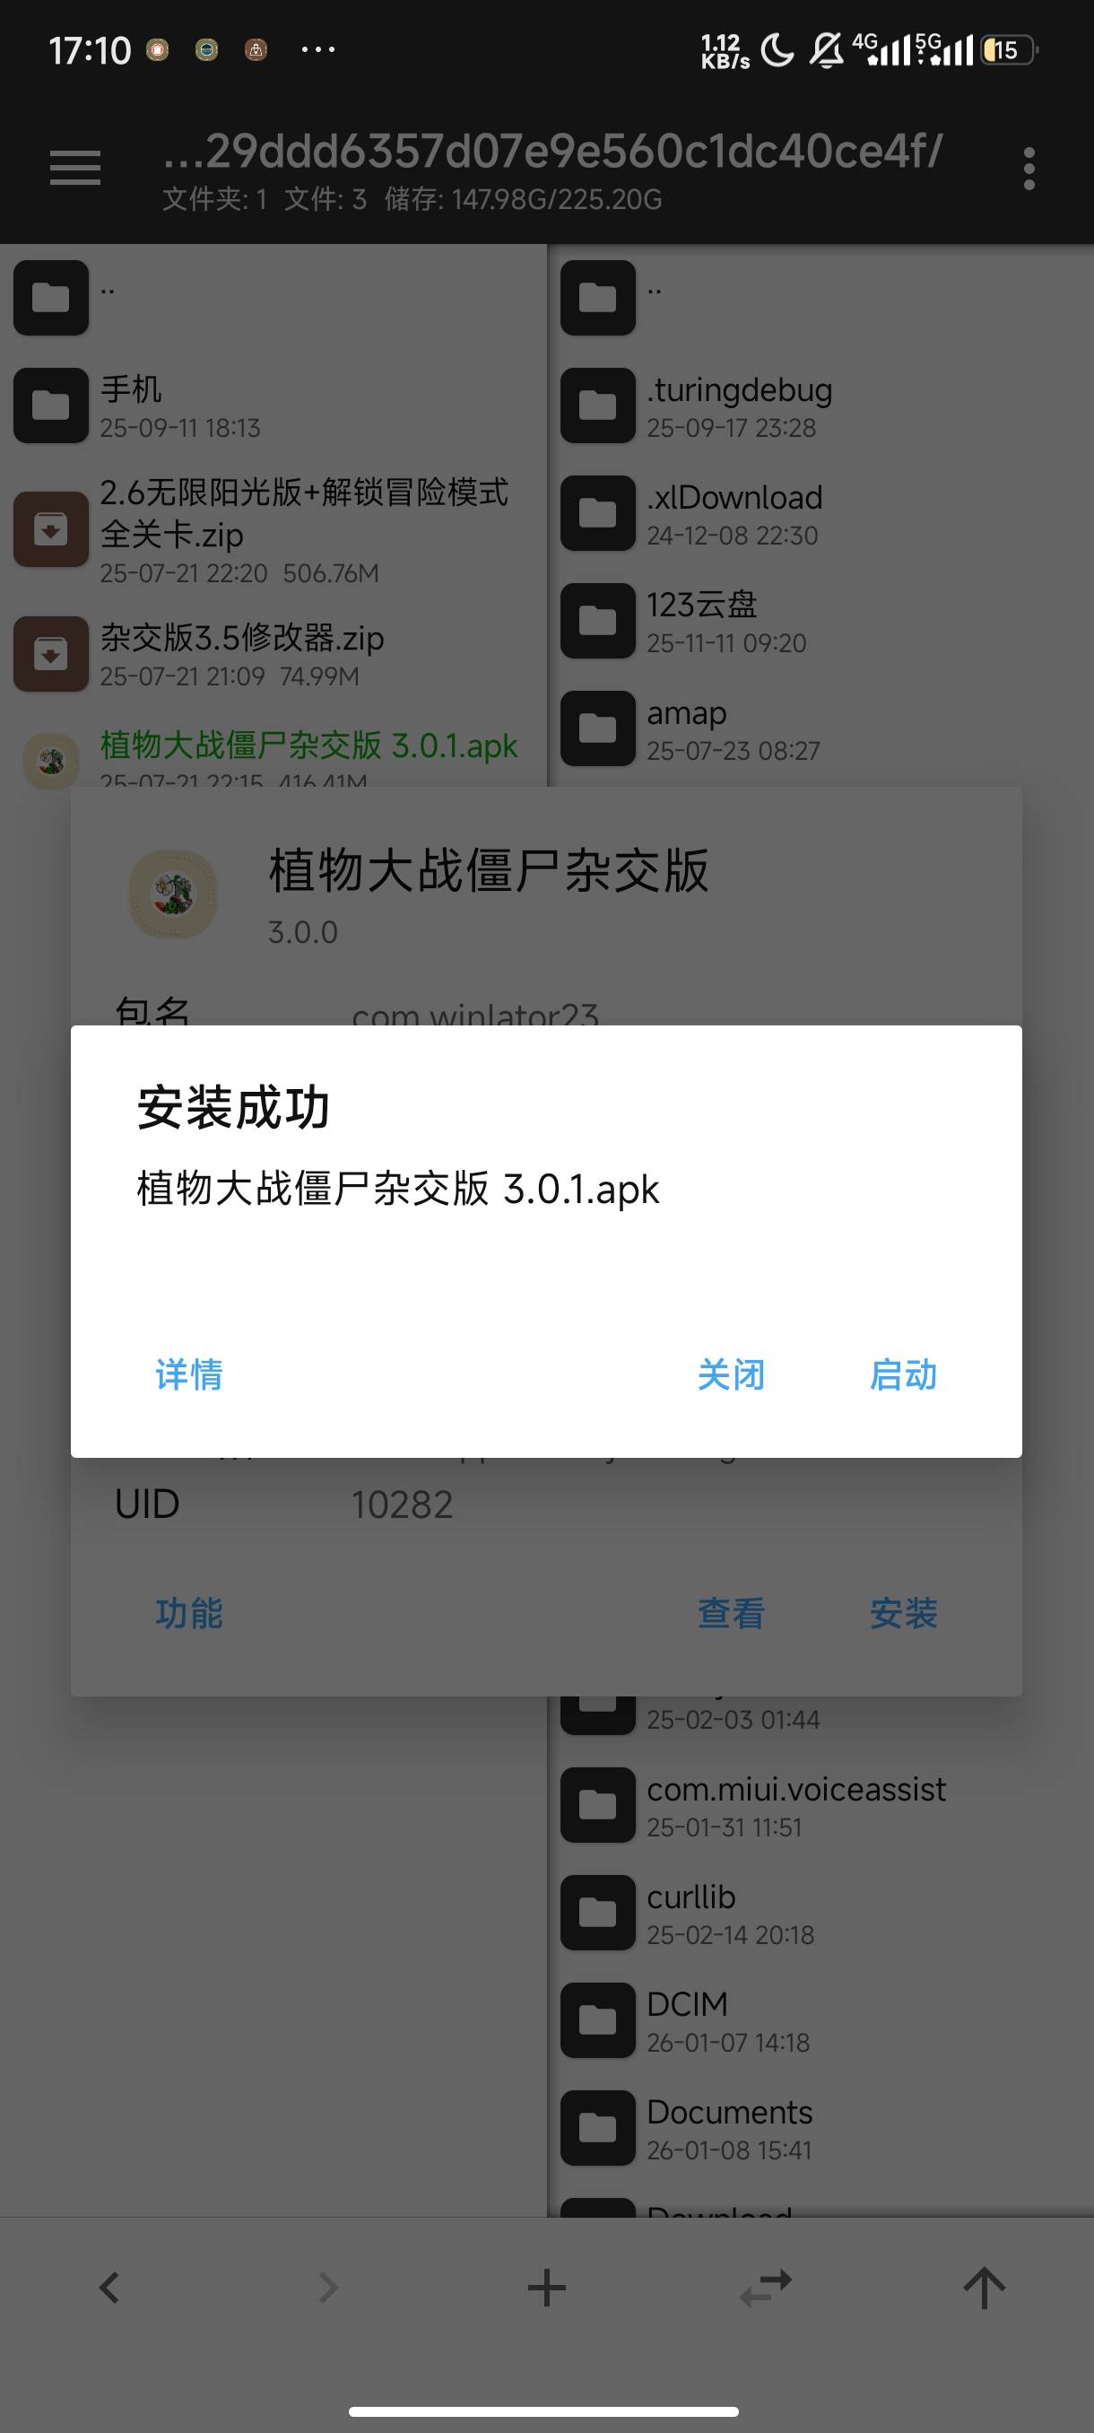Open the DCIM folder icon
The height and width of the screenshot is (2433, 1094).
pos(597,2020)
